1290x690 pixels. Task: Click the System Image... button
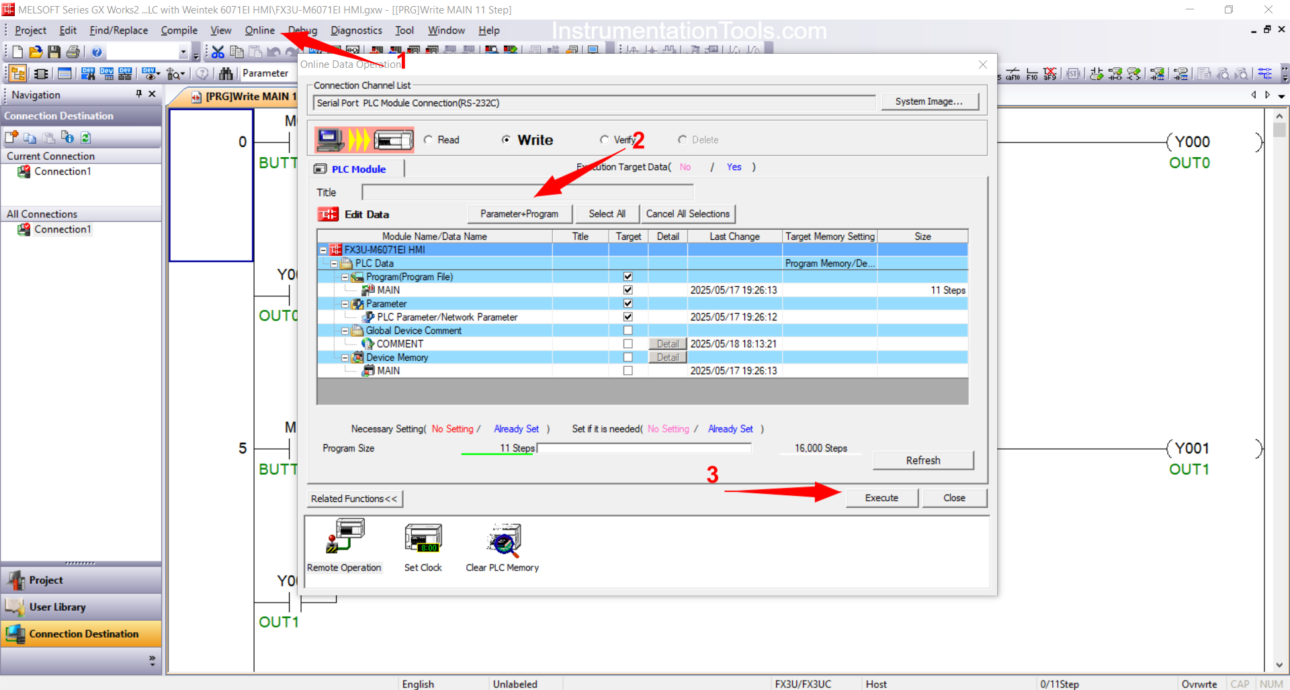pyautogui.click(x=929, y=101)
